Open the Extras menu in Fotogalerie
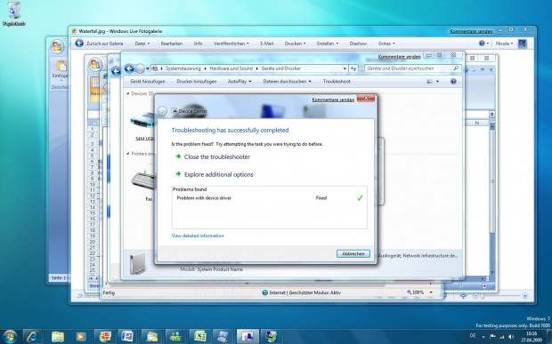 coord(386,44)
